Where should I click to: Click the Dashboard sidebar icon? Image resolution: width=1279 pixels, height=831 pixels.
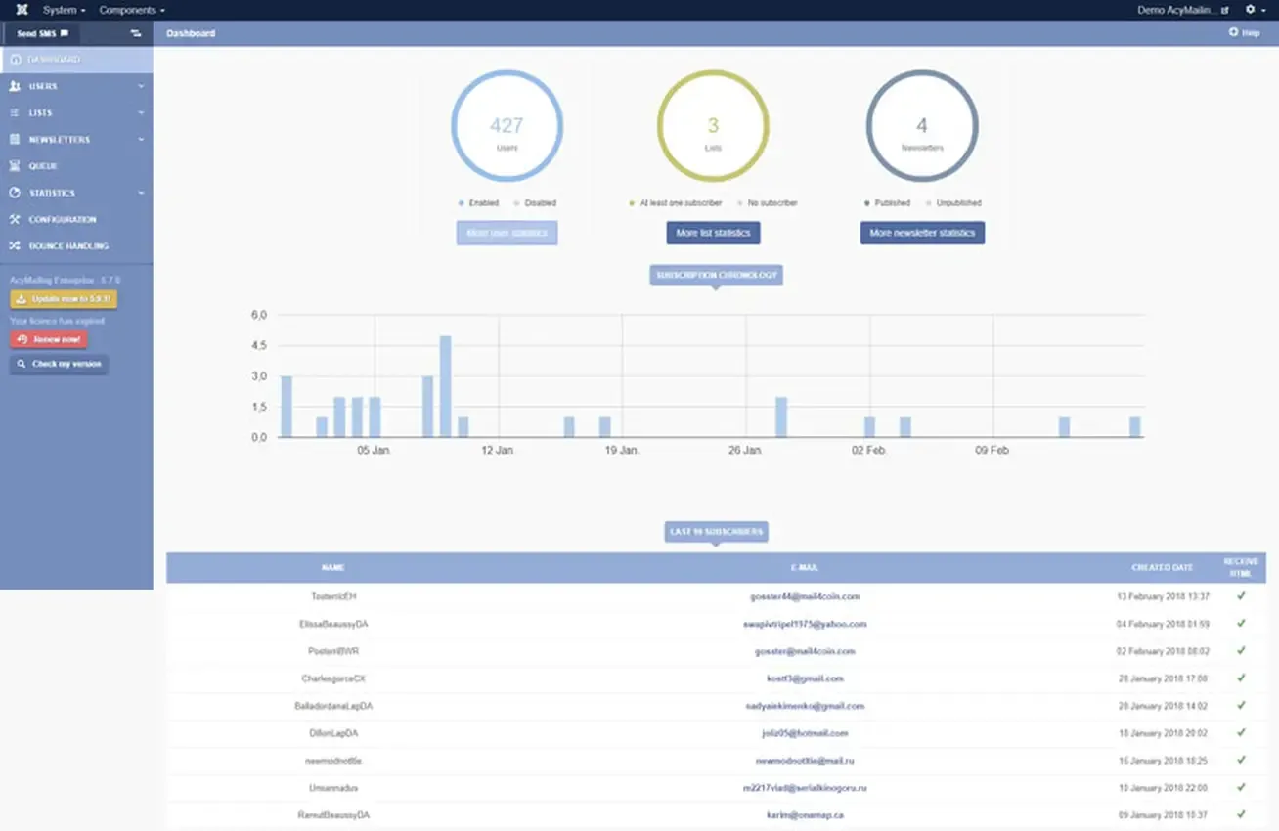(15, 60)
